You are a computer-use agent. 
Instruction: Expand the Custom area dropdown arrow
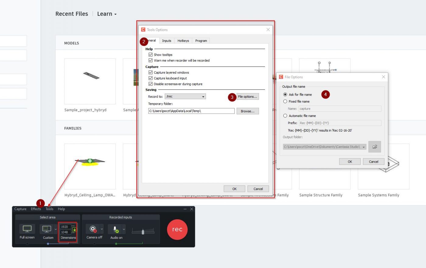coord(55,229)
